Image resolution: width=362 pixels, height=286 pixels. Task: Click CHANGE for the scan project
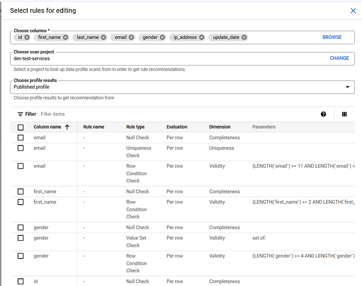(x=339, y=58)
